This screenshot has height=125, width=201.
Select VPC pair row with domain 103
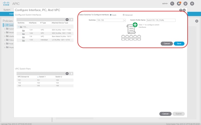(x=45, y=83)
